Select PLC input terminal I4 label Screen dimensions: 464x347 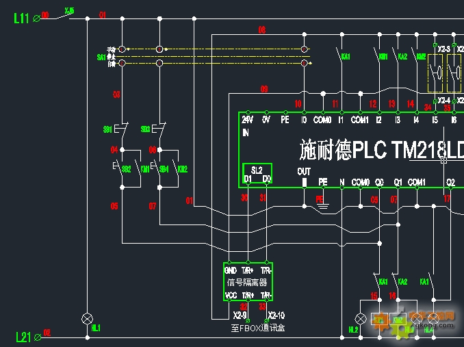416,120
